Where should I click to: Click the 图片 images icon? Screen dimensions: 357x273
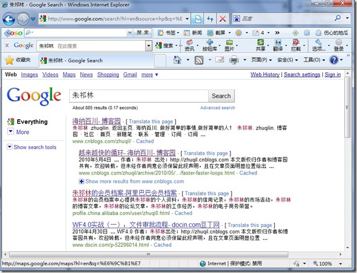pos(229,45)
